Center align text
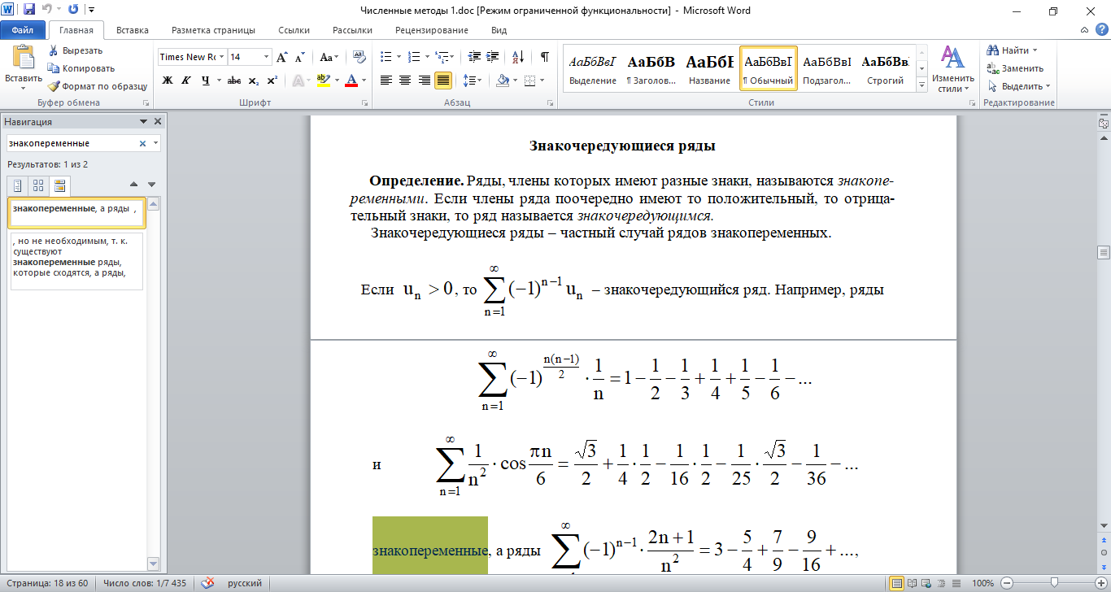This screenshot has width=1111, height=592. coord(405,81)
